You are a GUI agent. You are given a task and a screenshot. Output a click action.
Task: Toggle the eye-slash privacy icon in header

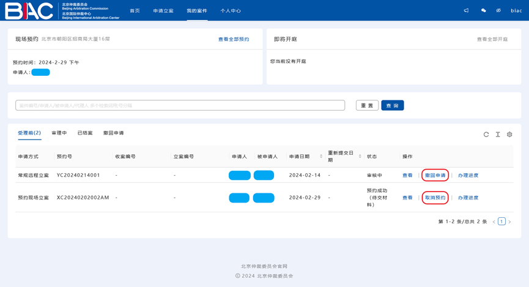pyautogui.click(x=498, y=10)
